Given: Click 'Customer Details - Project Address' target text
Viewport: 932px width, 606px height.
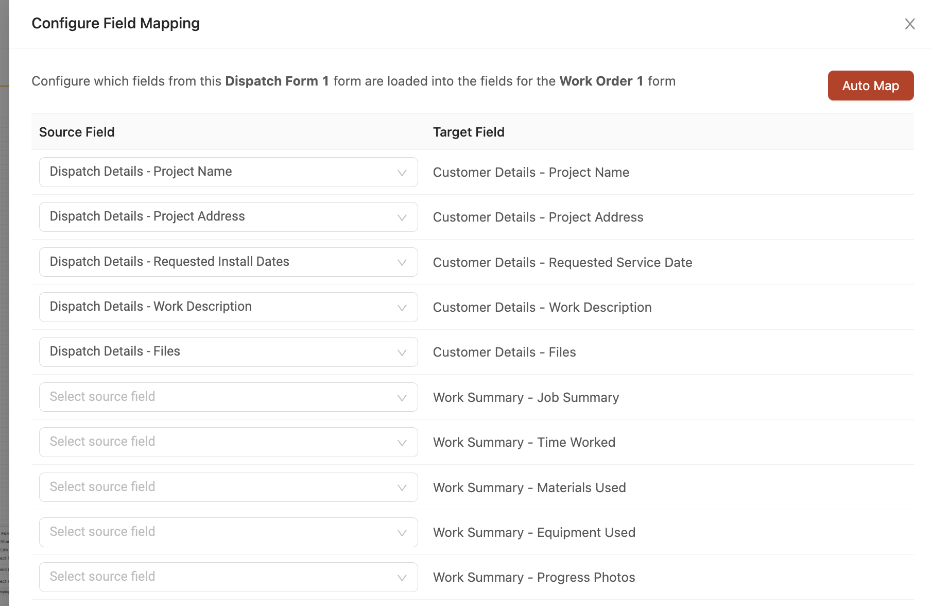Looking at the screenshot, I should [x=538, y=217].
